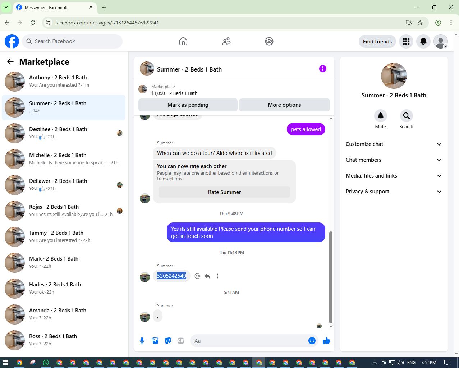Image resolution: width=459 pixels, height=368 pixels.
Task: Search within the Summer conversation
Action: (x=406, y=116)
